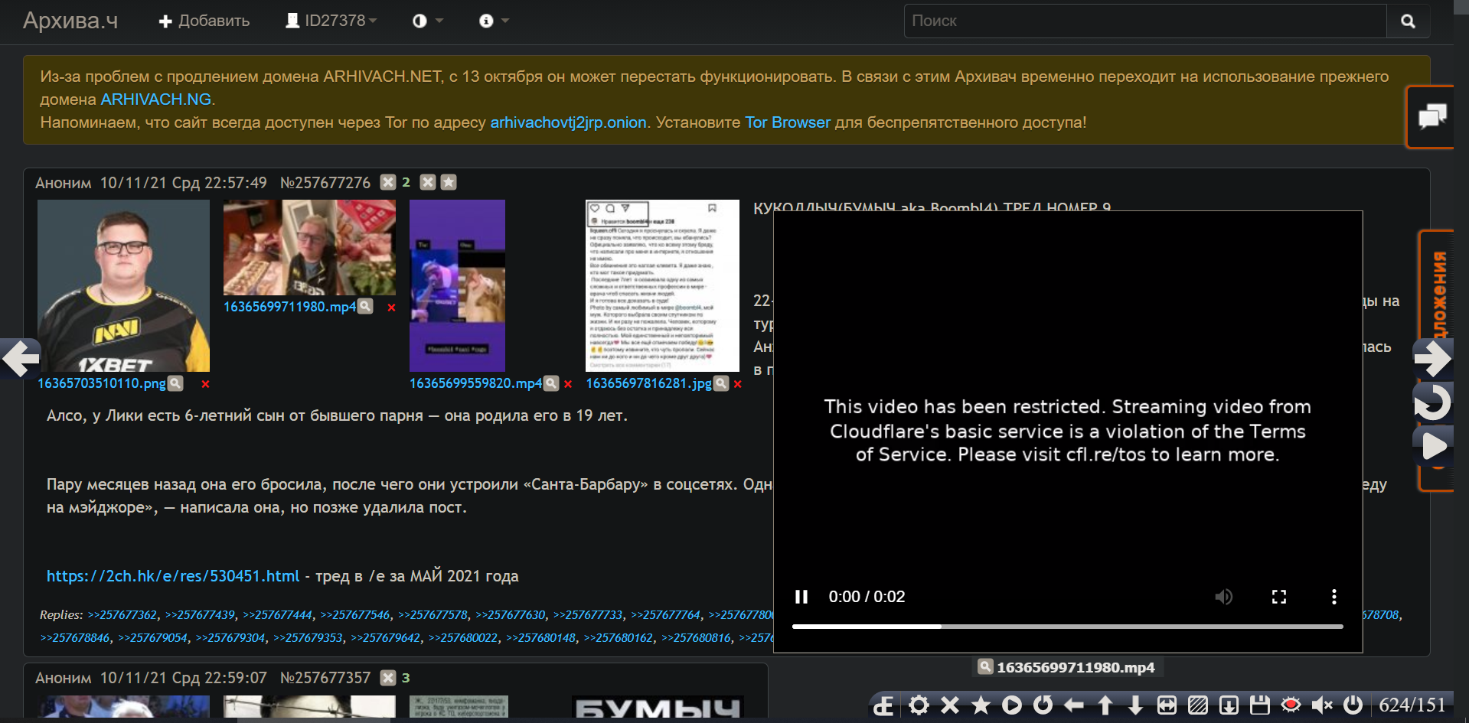The width and height of the screenshot is (1469, 723).
Task: Click the magnifier search button in top bar
Action: coord(1408,21)
